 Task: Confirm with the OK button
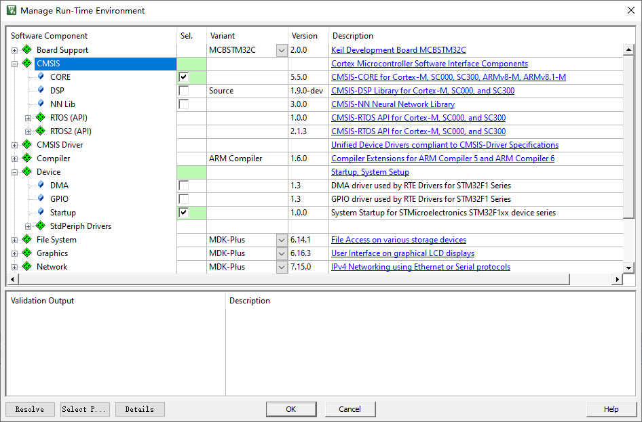click(291, 409)
